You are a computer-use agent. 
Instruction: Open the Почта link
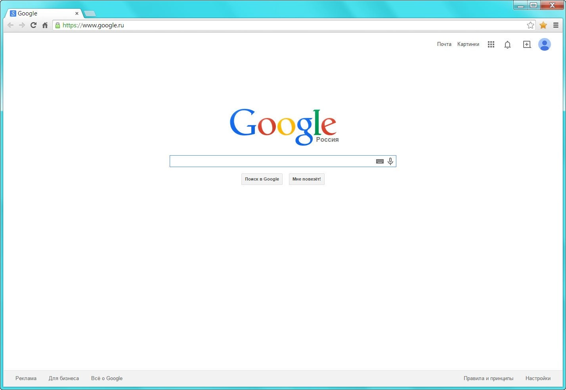(444, 44)
